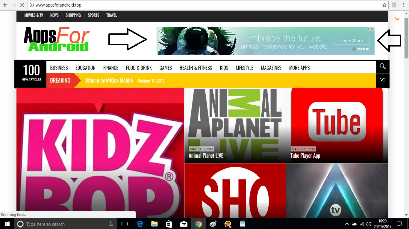Select the Business menu item

point(59,68)
